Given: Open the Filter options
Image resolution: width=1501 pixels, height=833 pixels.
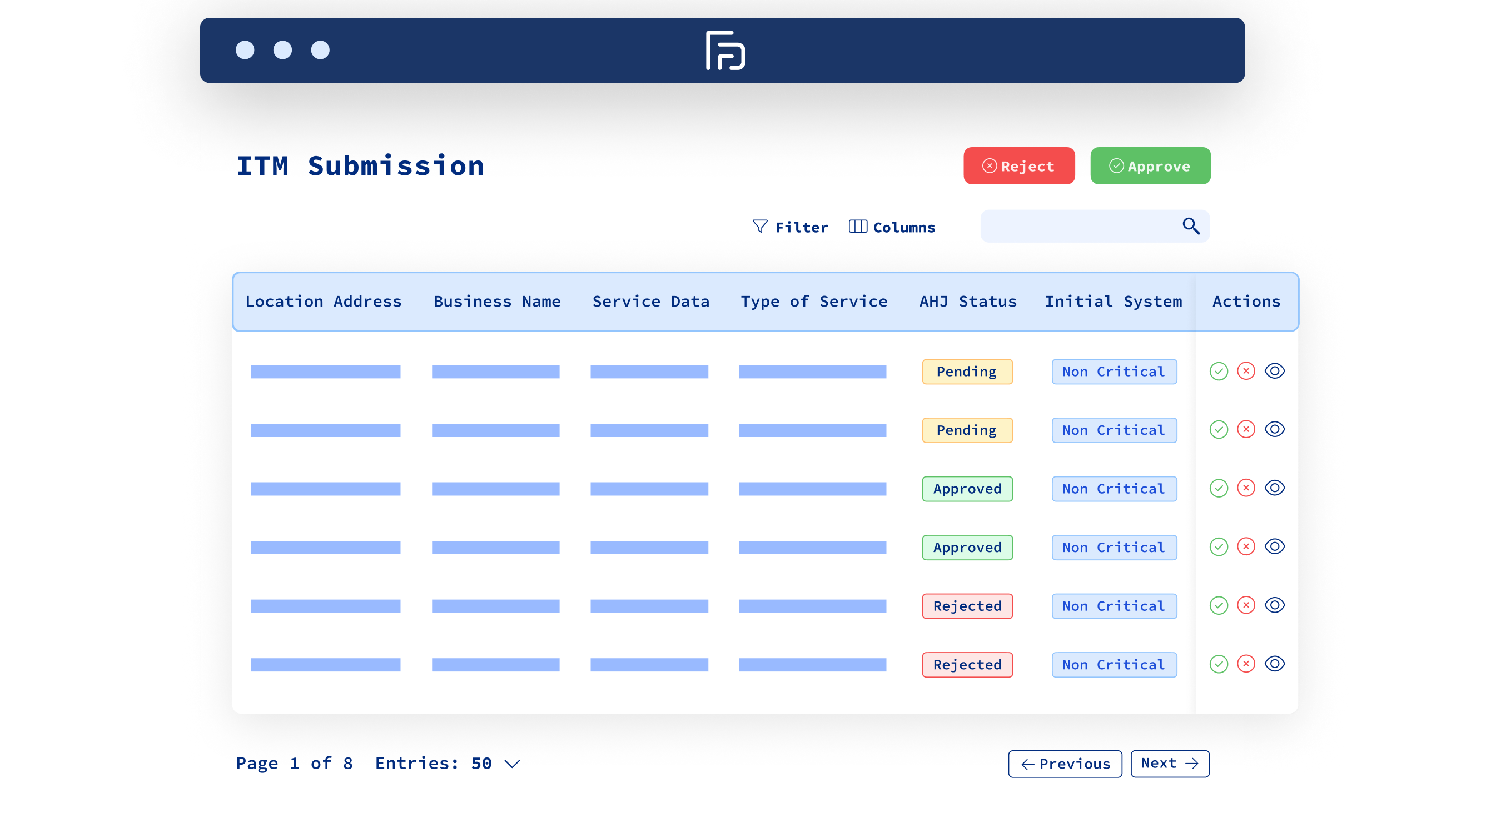Looking at the screenshot, I should [x=789, y=227].
